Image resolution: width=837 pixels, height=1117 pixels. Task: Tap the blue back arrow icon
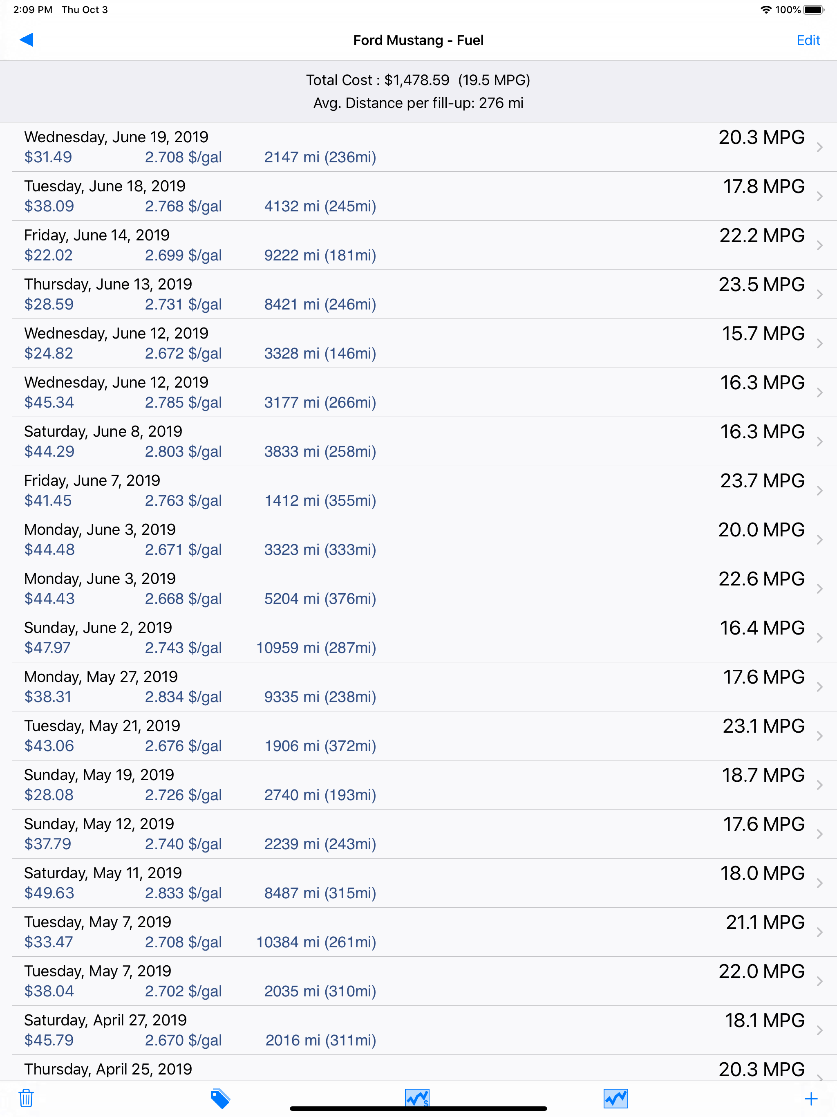point(26,40)
